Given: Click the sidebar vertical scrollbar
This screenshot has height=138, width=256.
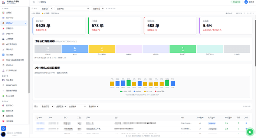Looking at the screenshot, I should [29, 50].
